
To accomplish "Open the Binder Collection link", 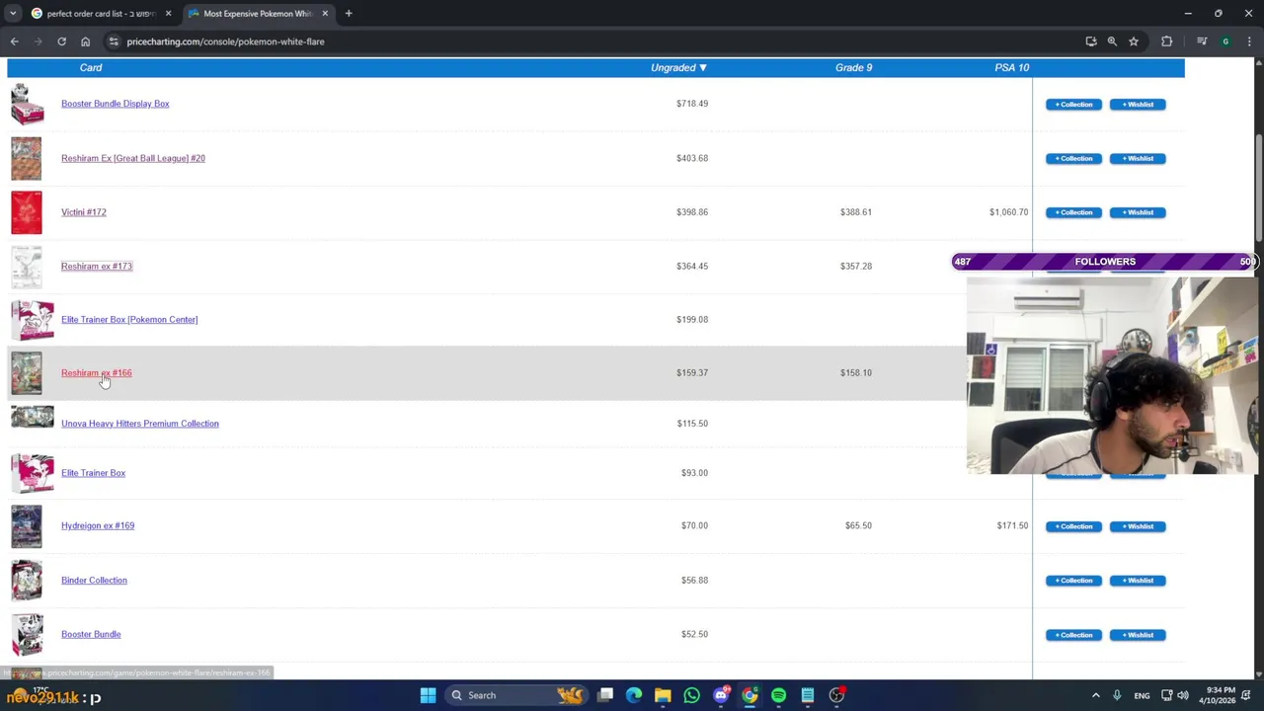I will pos(94,580).
